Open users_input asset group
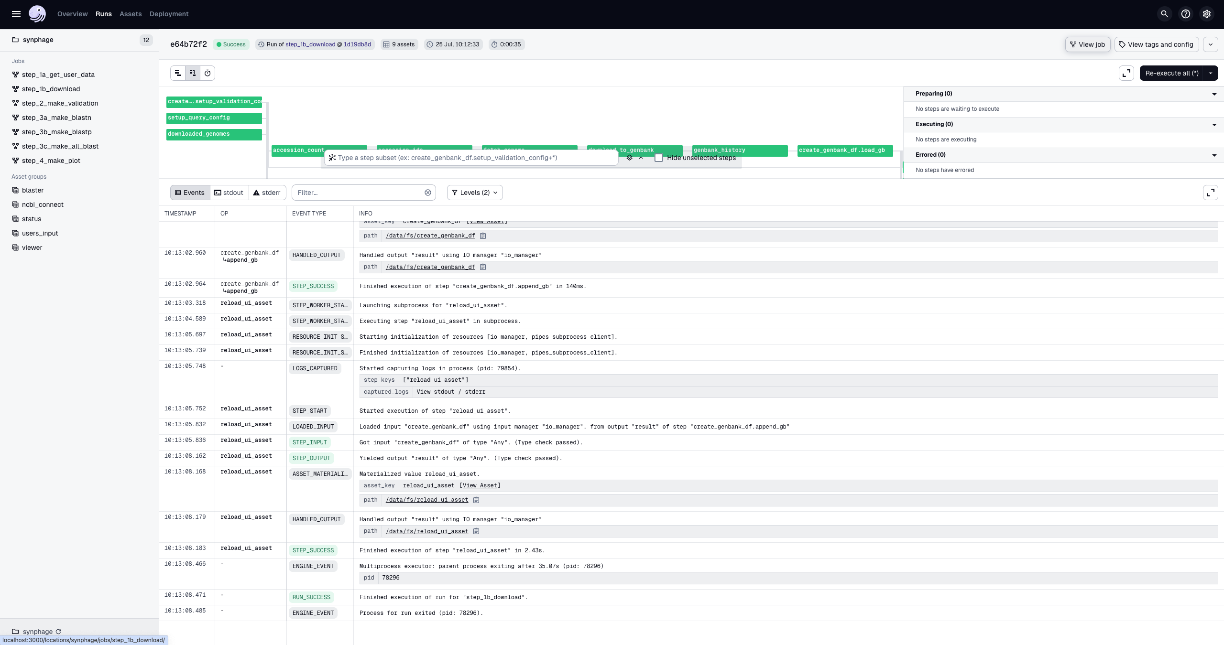Screen dimensions: 1224x645 point(40,233)
